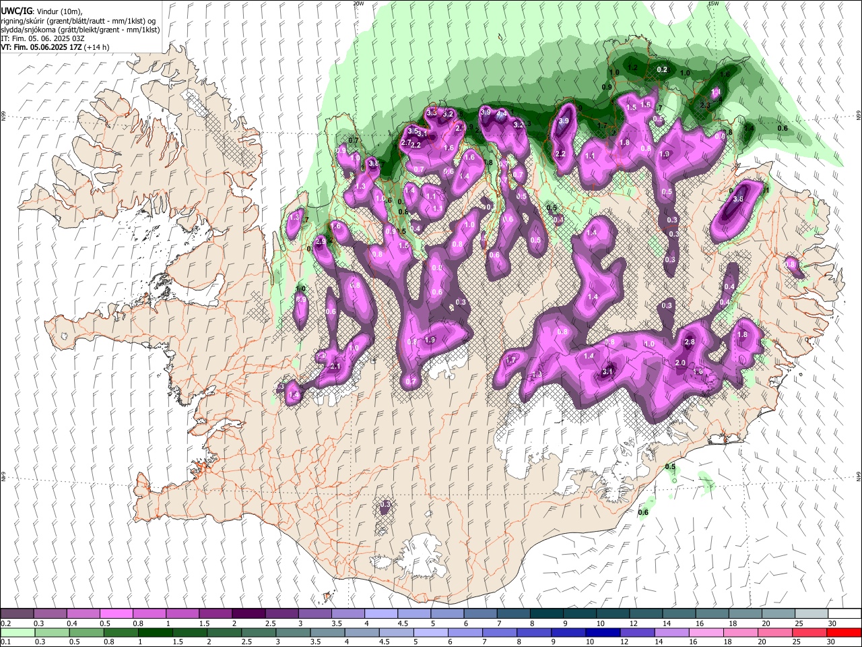Viewport: 862px width, 647px height.
Task: Click the '0.3' label on the isolated southern snow patch
Action: point(386,504)
